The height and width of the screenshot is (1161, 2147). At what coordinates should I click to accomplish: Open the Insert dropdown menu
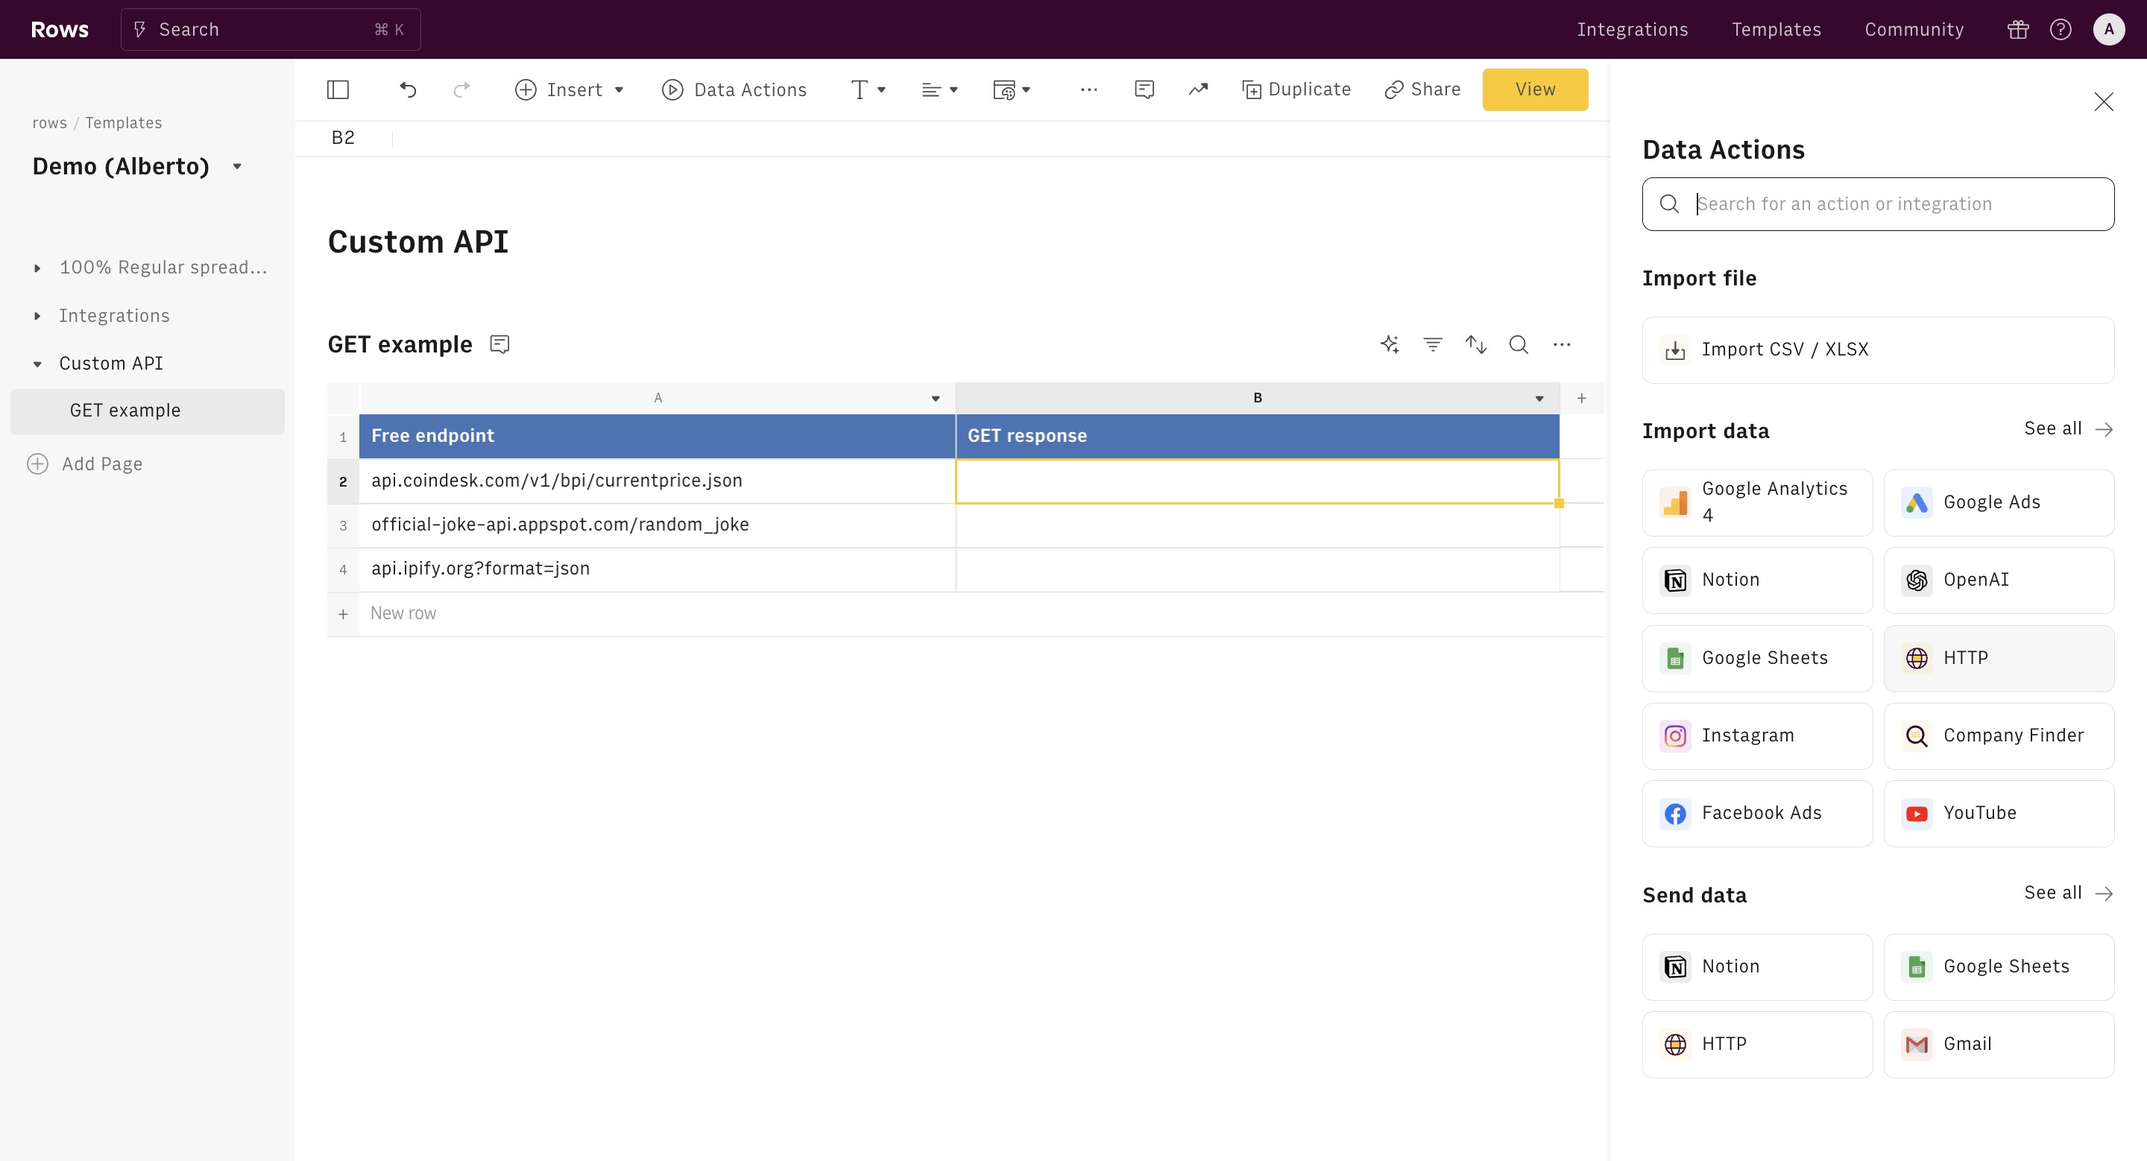click(570, 89)
